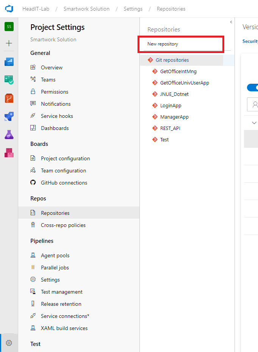Open Project settings gear icon
The width and height of the screenshot is (258, 352).
(x=9, y=343)
